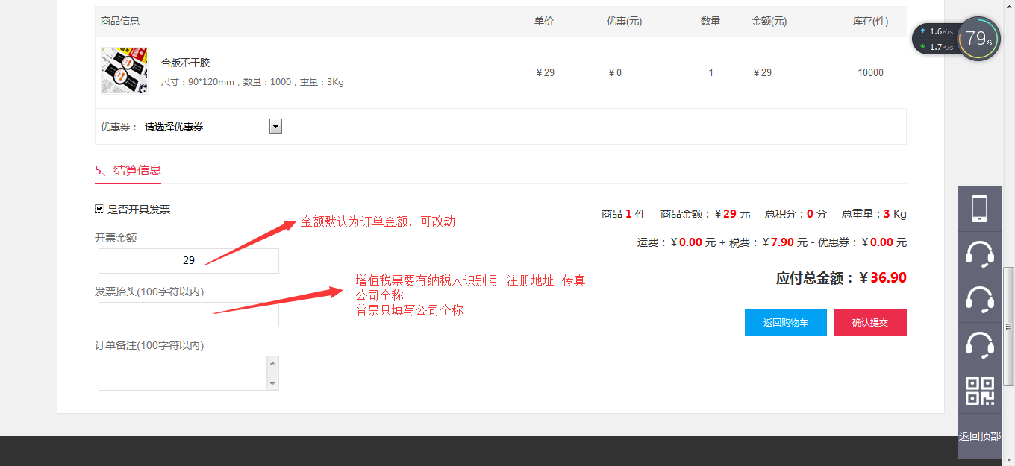Click the middle headset support icon

click(979, 300)
